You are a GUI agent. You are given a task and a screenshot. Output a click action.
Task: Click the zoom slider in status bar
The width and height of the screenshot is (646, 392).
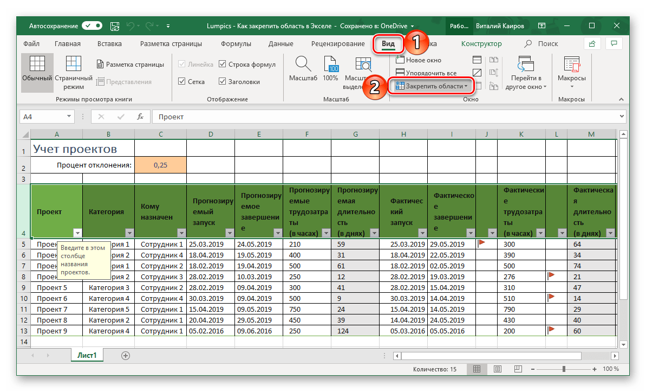tap(563, 369)
